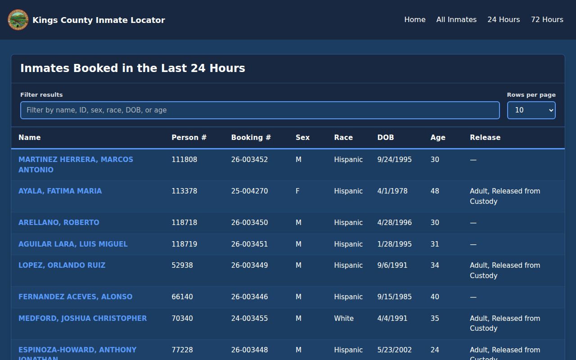576x360 pixels.
Task: Click date of birth 9/6/1991
Action: click(392, 265)
